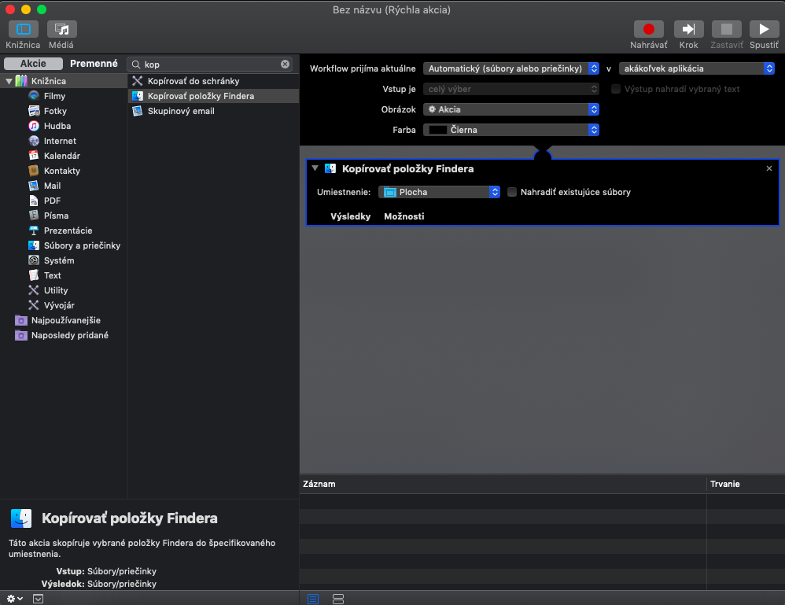Switch to the Akcie tab
This screenshot has height=605, width=785.
point(33,64)
